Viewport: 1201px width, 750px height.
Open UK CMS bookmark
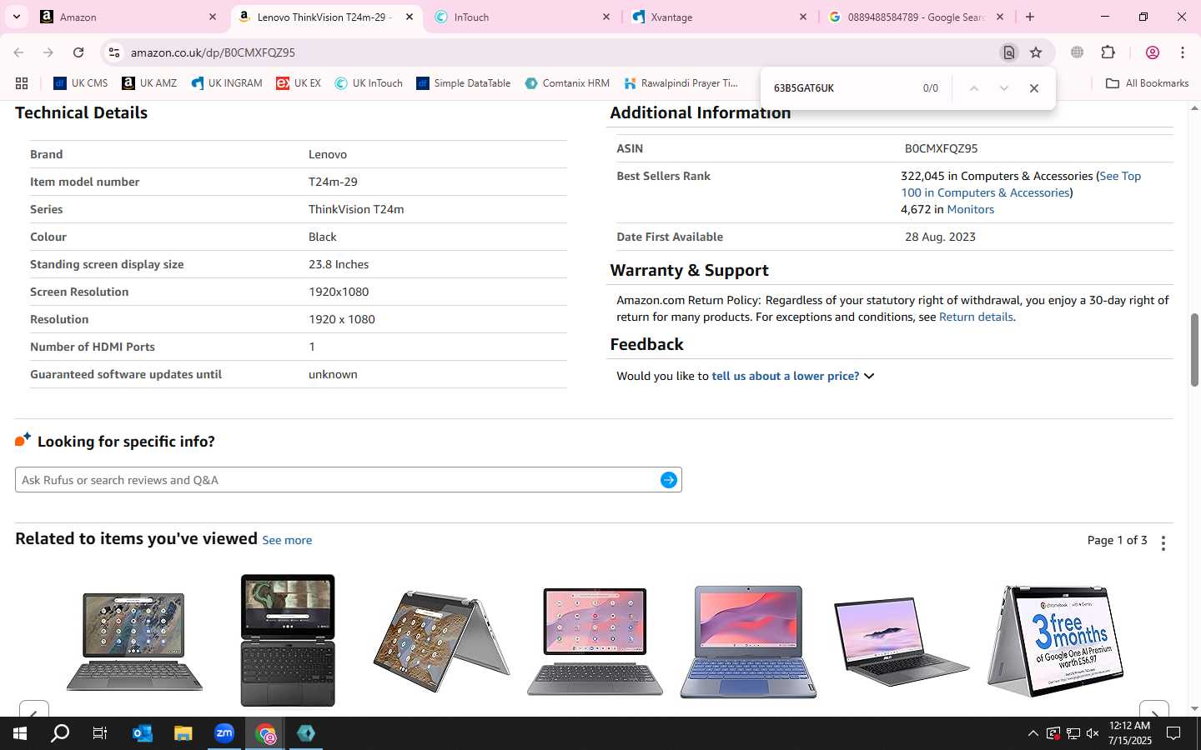click(80, 83)
